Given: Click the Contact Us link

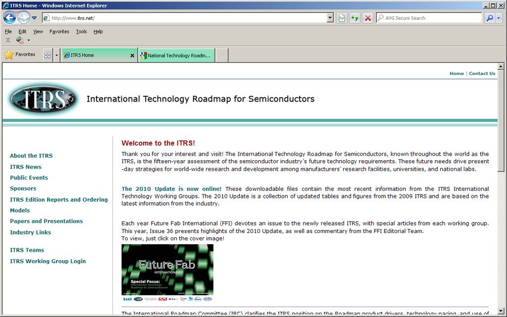Looking at the screenshot, I should point(482,73).
